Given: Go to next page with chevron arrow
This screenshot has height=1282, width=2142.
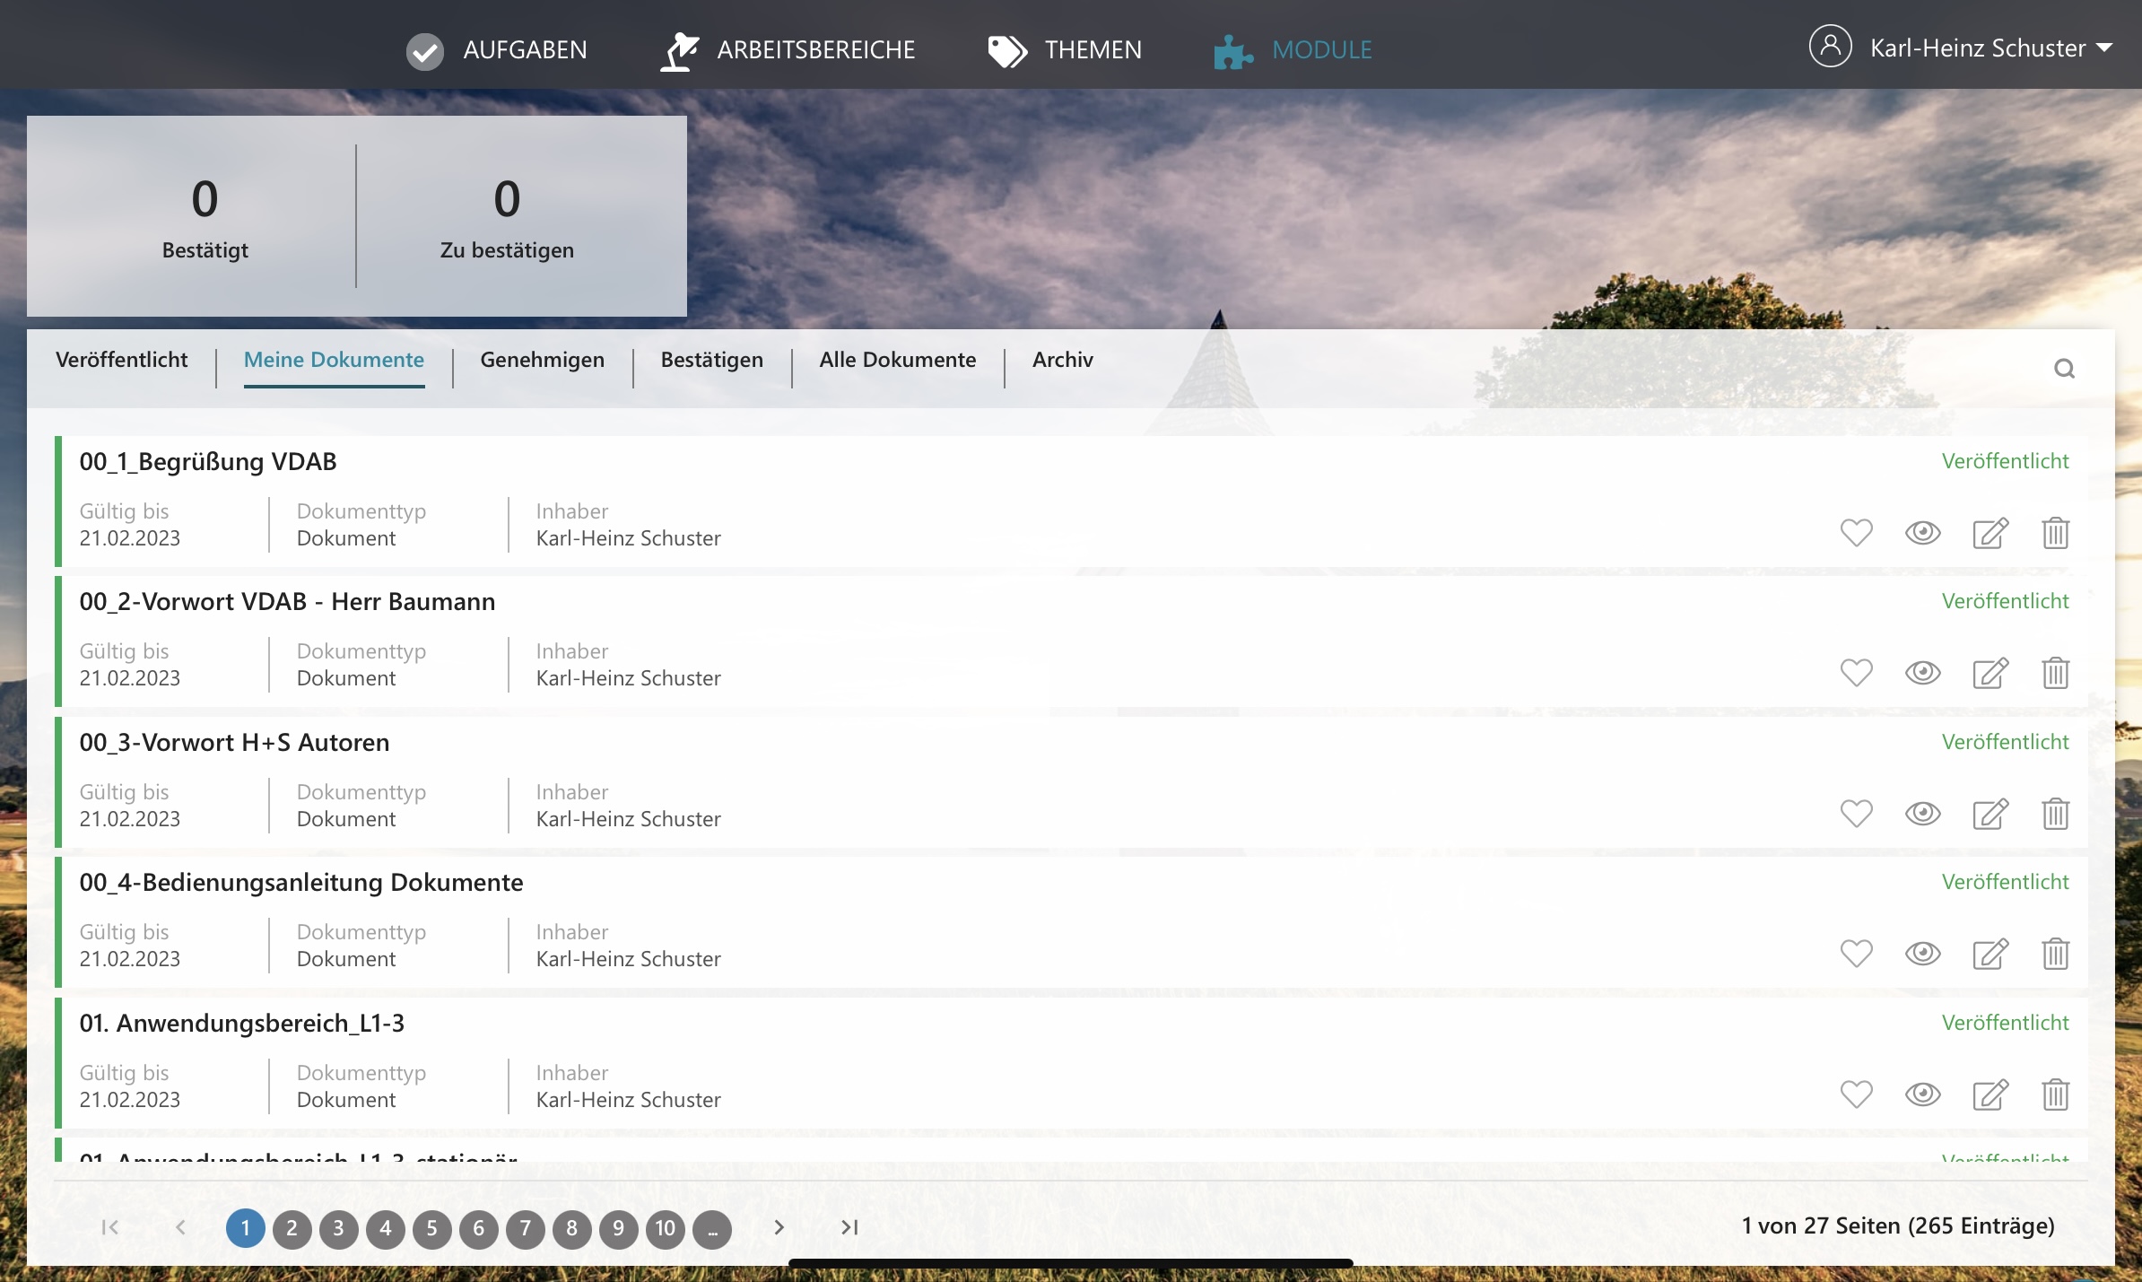Looking at the screenshot, I should pyautogui.click(x=779, y=1227).
